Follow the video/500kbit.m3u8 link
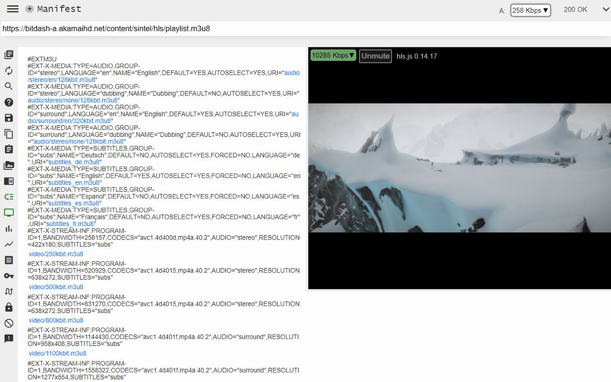 click(x=56, y=286)
